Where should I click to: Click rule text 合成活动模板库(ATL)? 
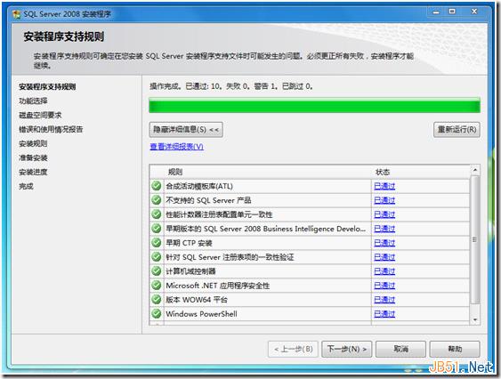click(x=199, y=186)
